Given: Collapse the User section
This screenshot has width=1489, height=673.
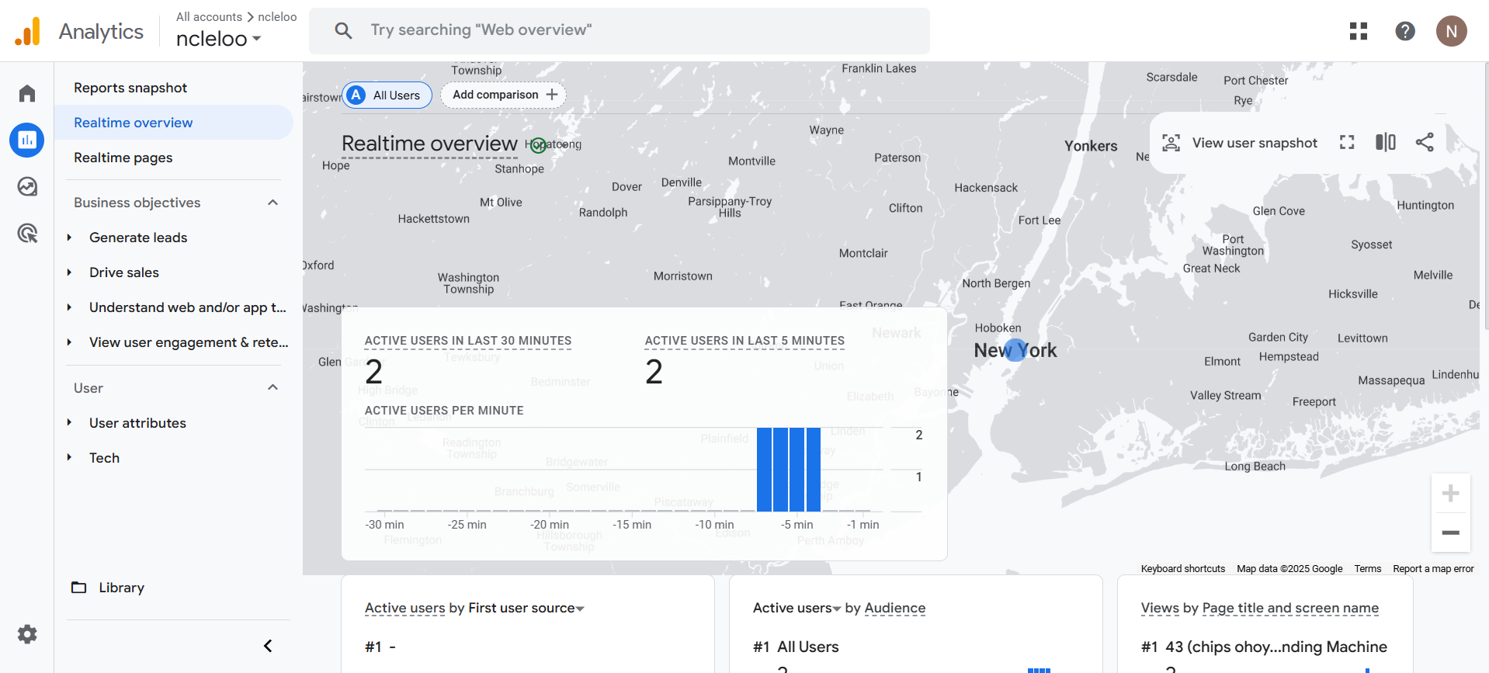Looking at the screenshot, I should 272,387.
